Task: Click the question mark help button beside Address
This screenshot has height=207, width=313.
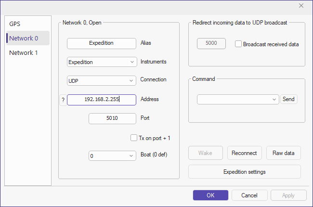Action: click(x=63, y=100)
